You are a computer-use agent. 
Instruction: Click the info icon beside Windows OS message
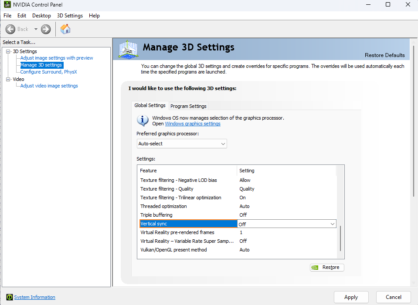pyautogui.click(x=143, y=121)
